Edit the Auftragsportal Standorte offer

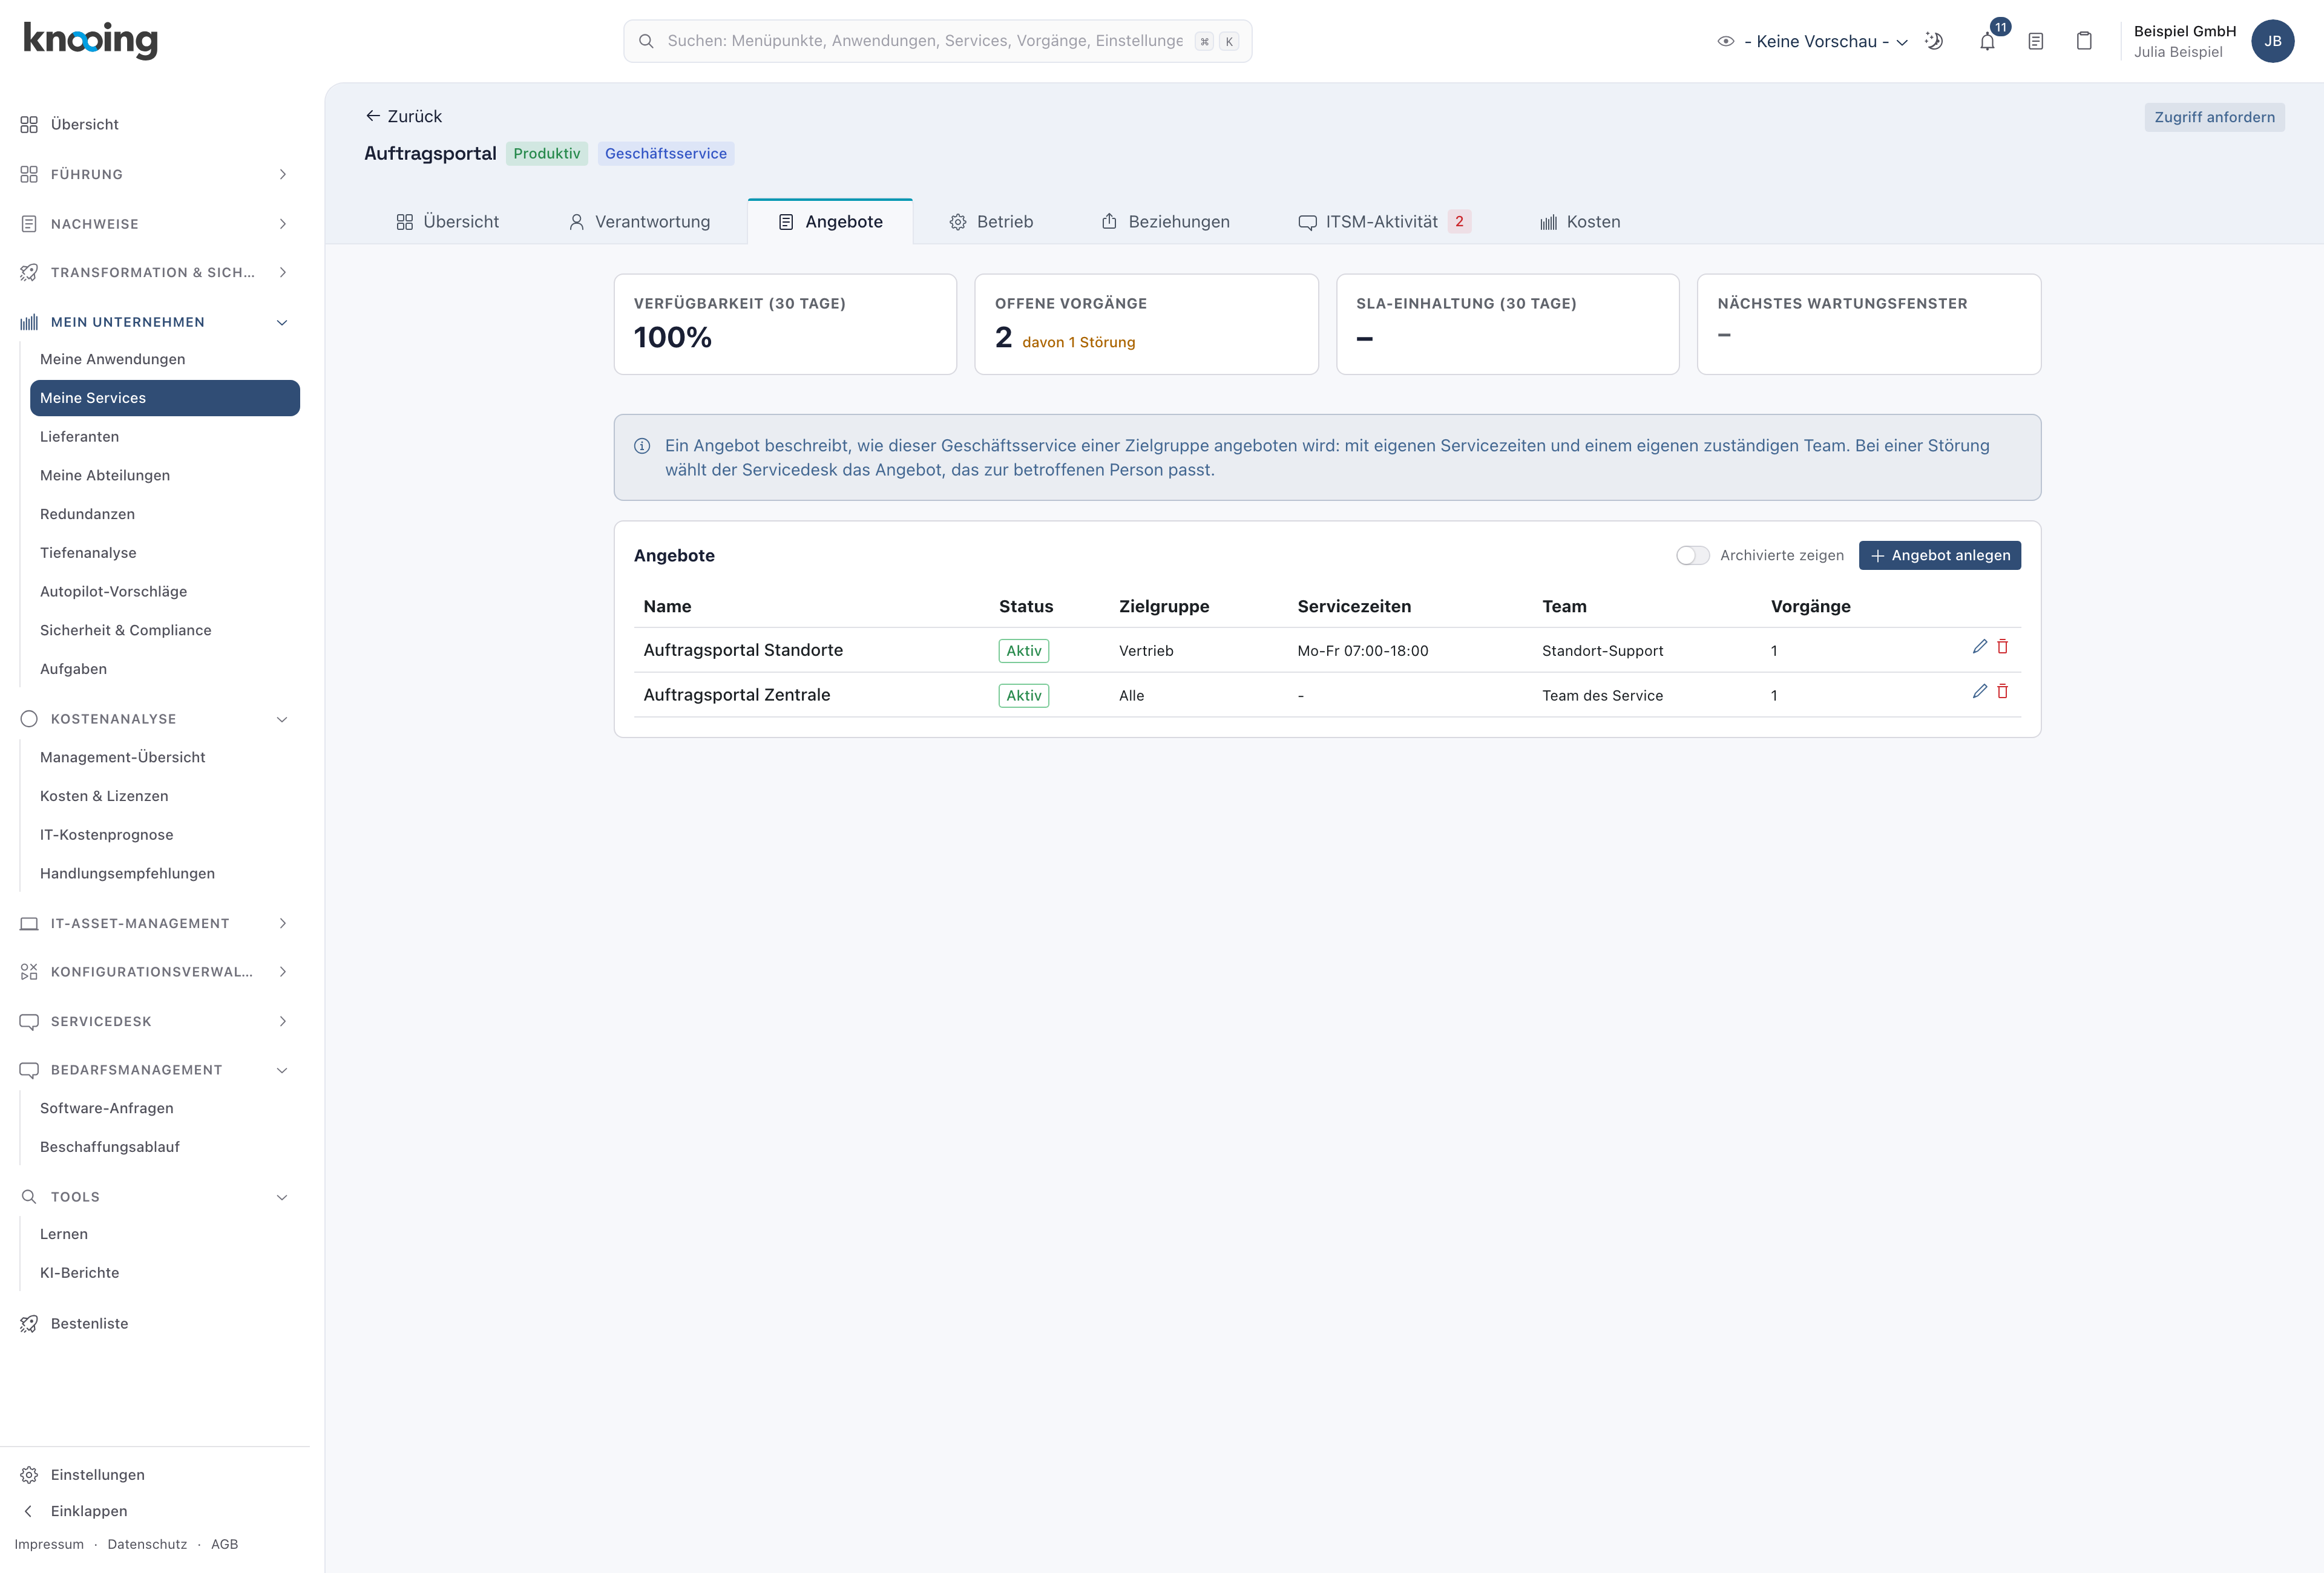point(1979,647)
